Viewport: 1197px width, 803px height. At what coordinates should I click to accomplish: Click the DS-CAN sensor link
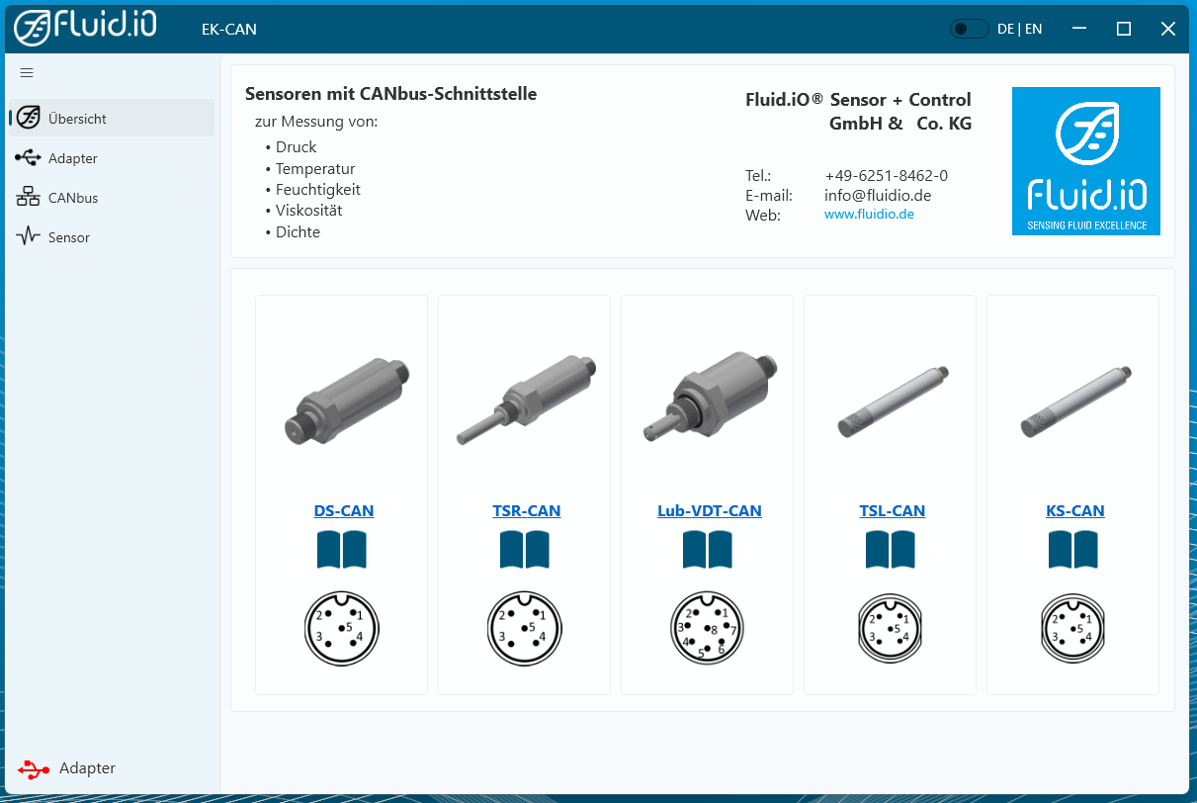[343, 511]
